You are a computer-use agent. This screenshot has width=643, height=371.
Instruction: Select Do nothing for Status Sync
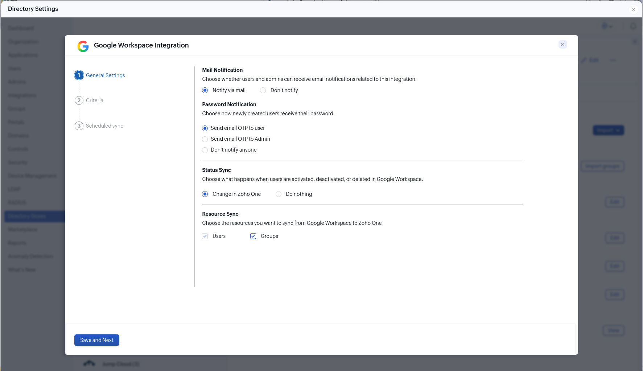pyautogui.click(x=279, y=194)
